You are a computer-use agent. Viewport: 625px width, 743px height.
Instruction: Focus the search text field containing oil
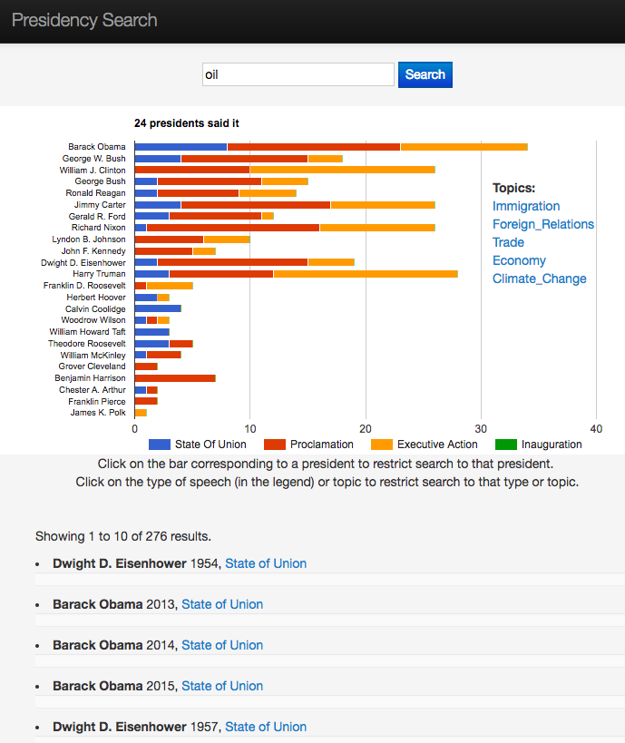coord(298,74)
